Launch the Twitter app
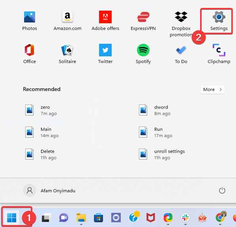 tap(105, 54)
